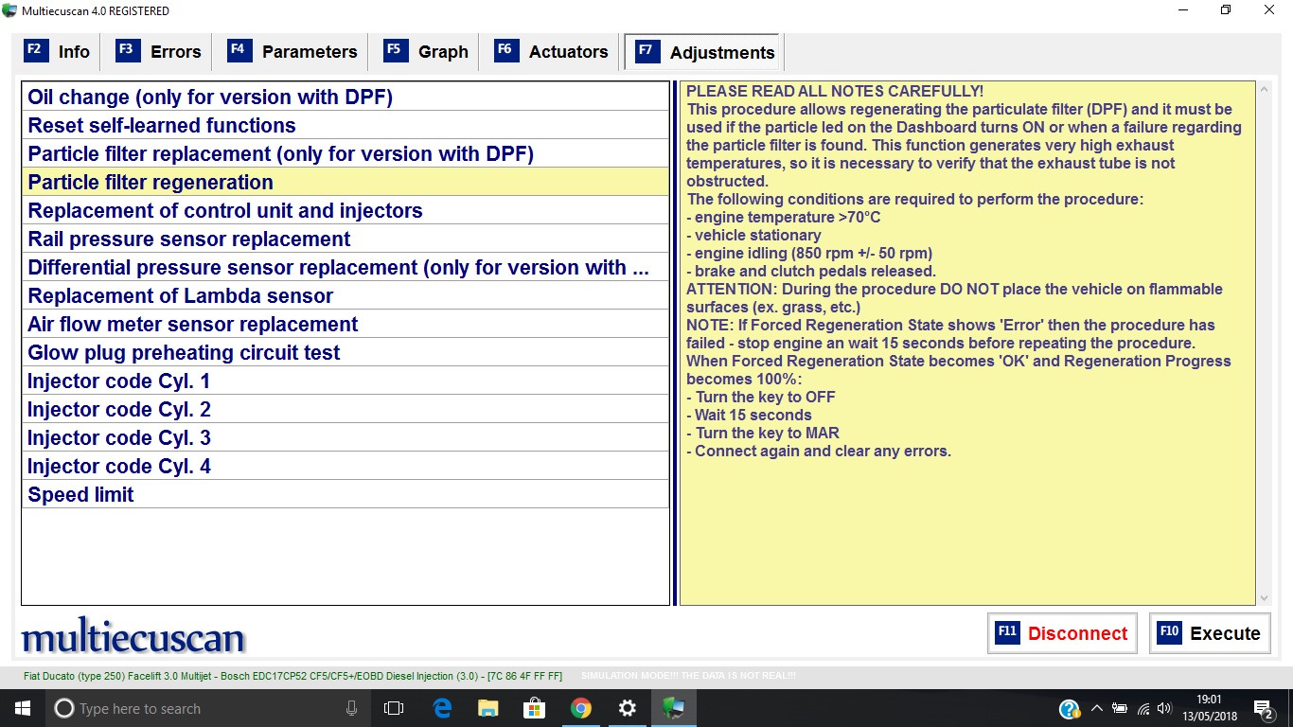The width and height of the screenshot is (1293, 727).
Task: Select Rail pressure sensor replacement
Action: pyautogui.click(x=345, y=239)
